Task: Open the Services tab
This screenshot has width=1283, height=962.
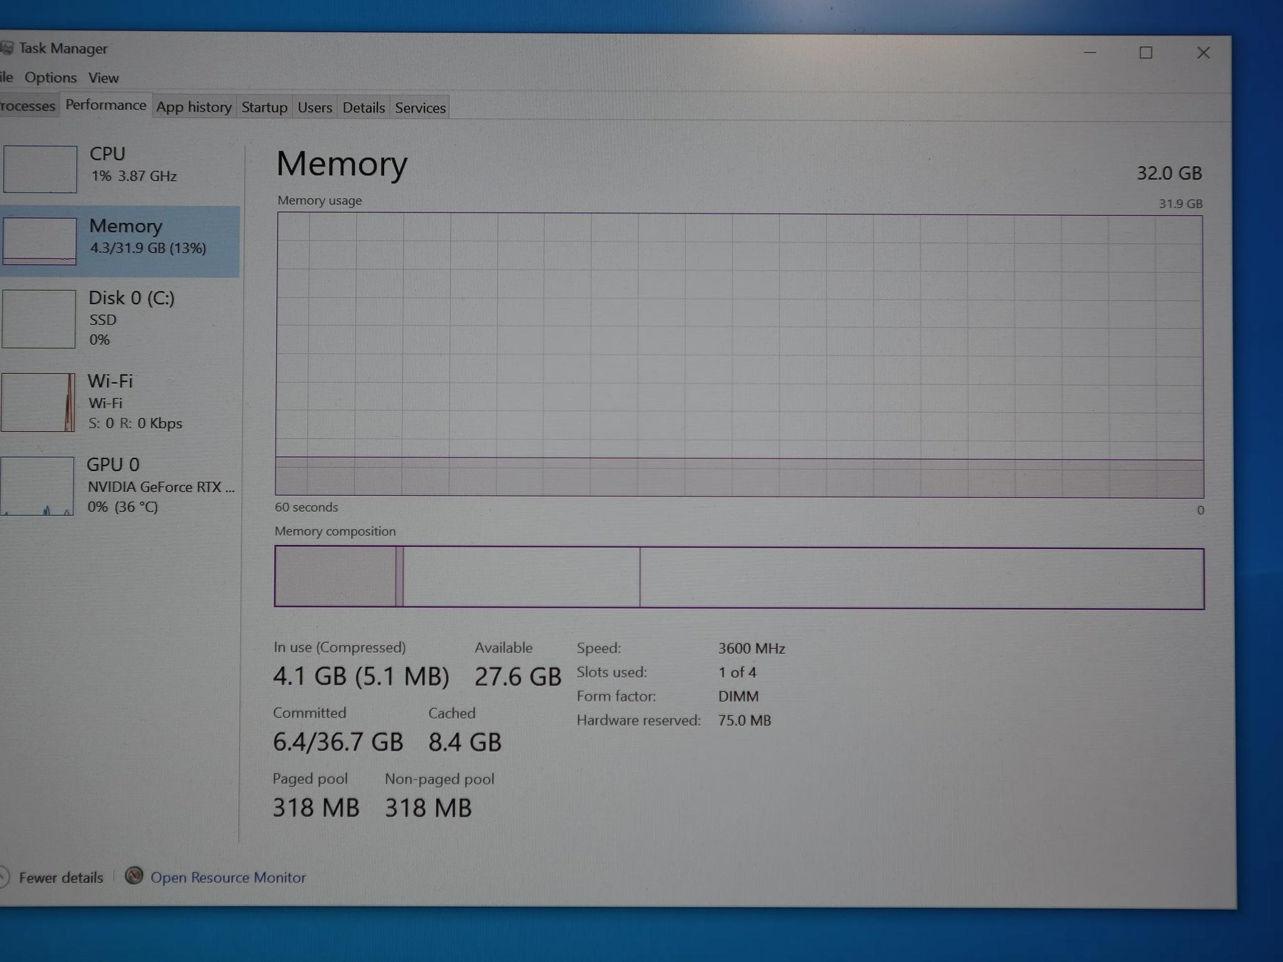Action: (x=420, y=108)
